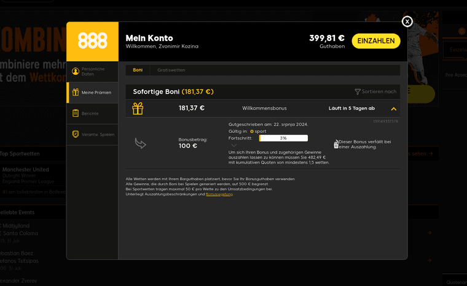Click the 399,81 € Guthaben balance

(x=327, y=41)
